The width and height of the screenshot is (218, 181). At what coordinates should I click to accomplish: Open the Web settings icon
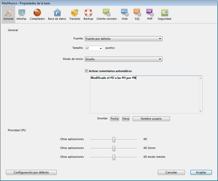click(125, 13)
